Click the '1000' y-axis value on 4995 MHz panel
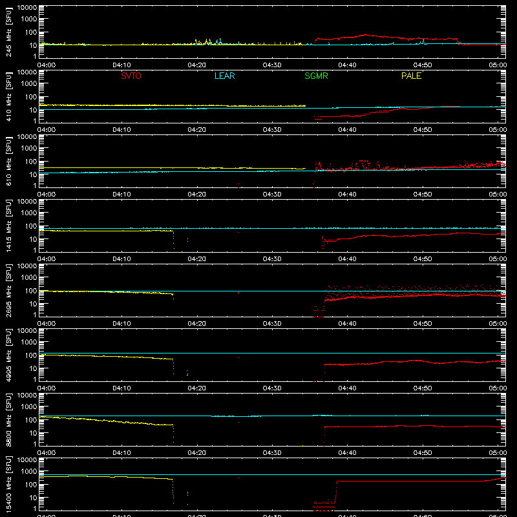517x517 pixels. [x=29, y=343]
